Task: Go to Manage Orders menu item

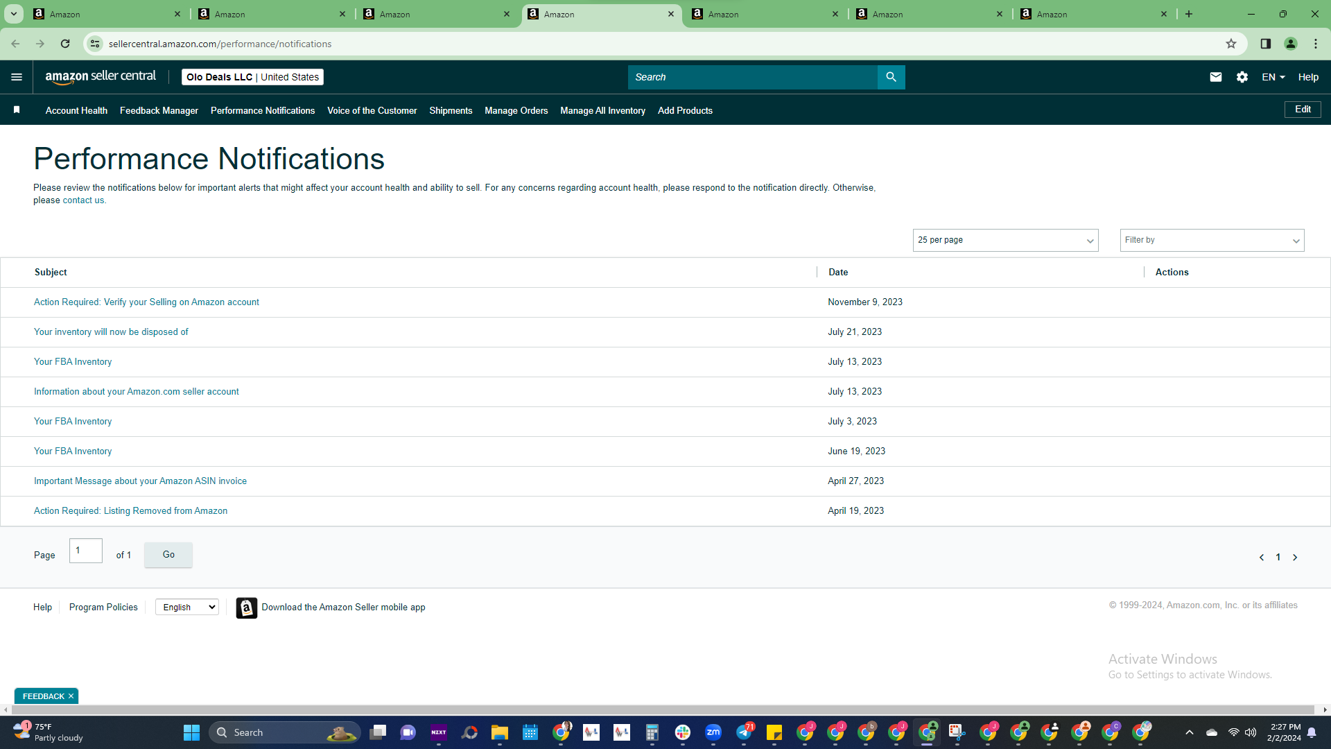Action: point(516,110)
